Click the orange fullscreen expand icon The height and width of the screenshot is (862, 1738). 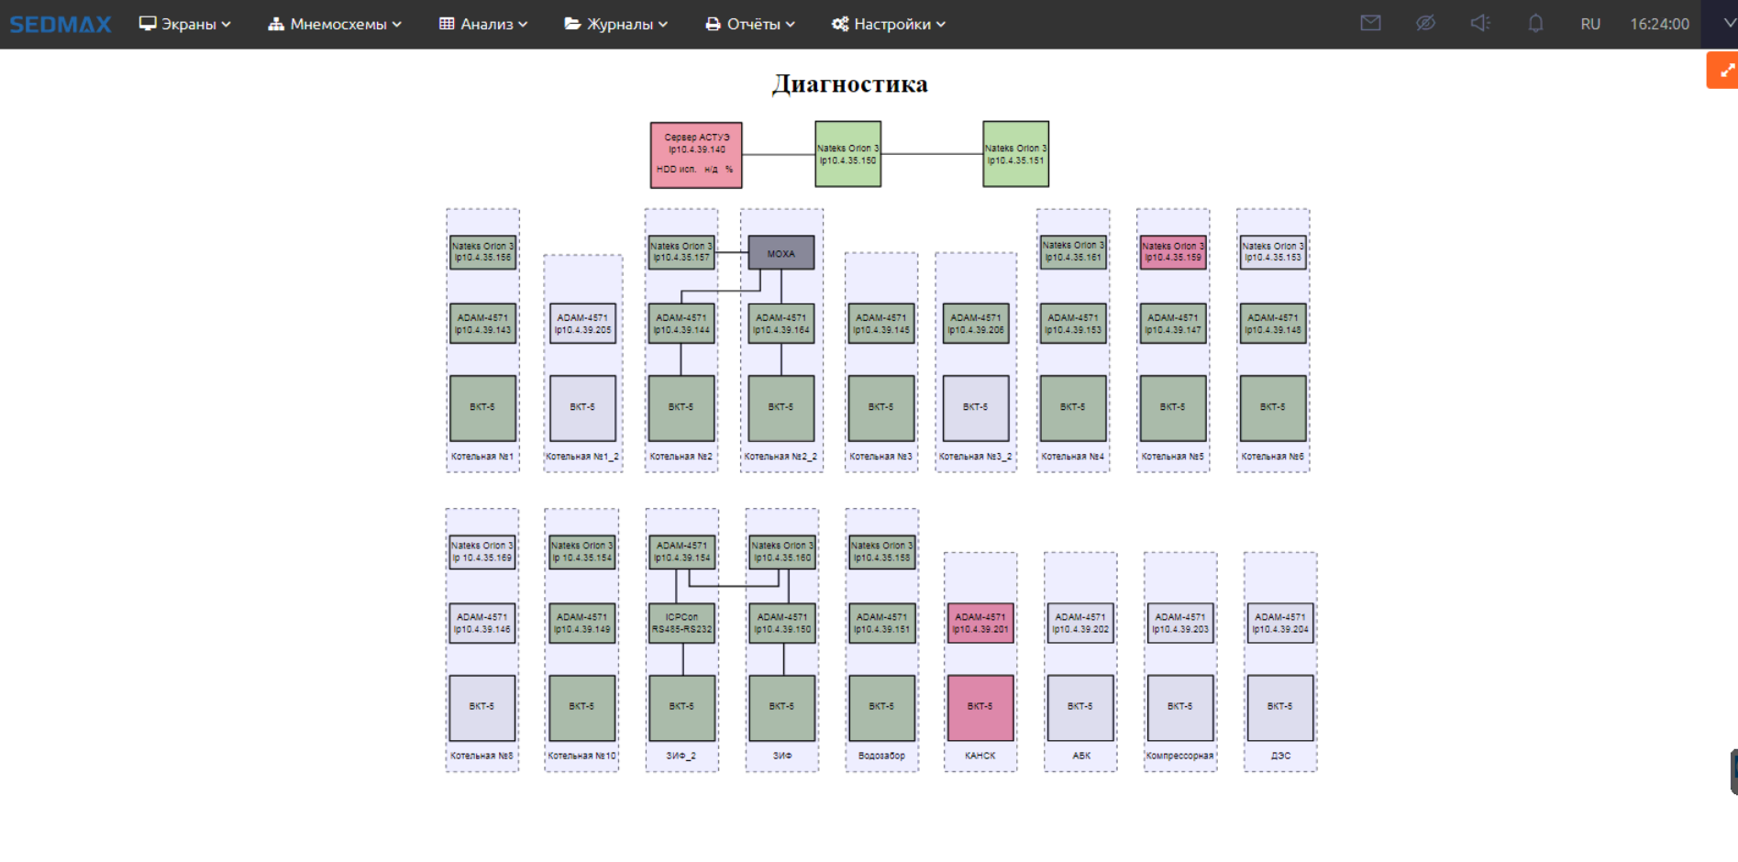[x=1724, y=71]
